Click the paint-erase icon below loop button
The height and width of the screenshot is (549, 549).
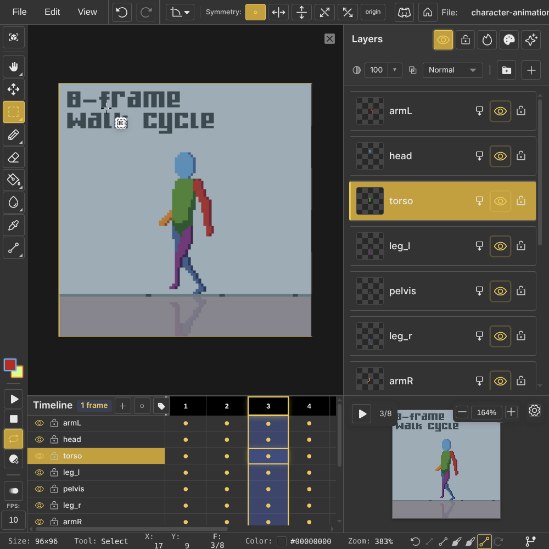click(14, 459)
